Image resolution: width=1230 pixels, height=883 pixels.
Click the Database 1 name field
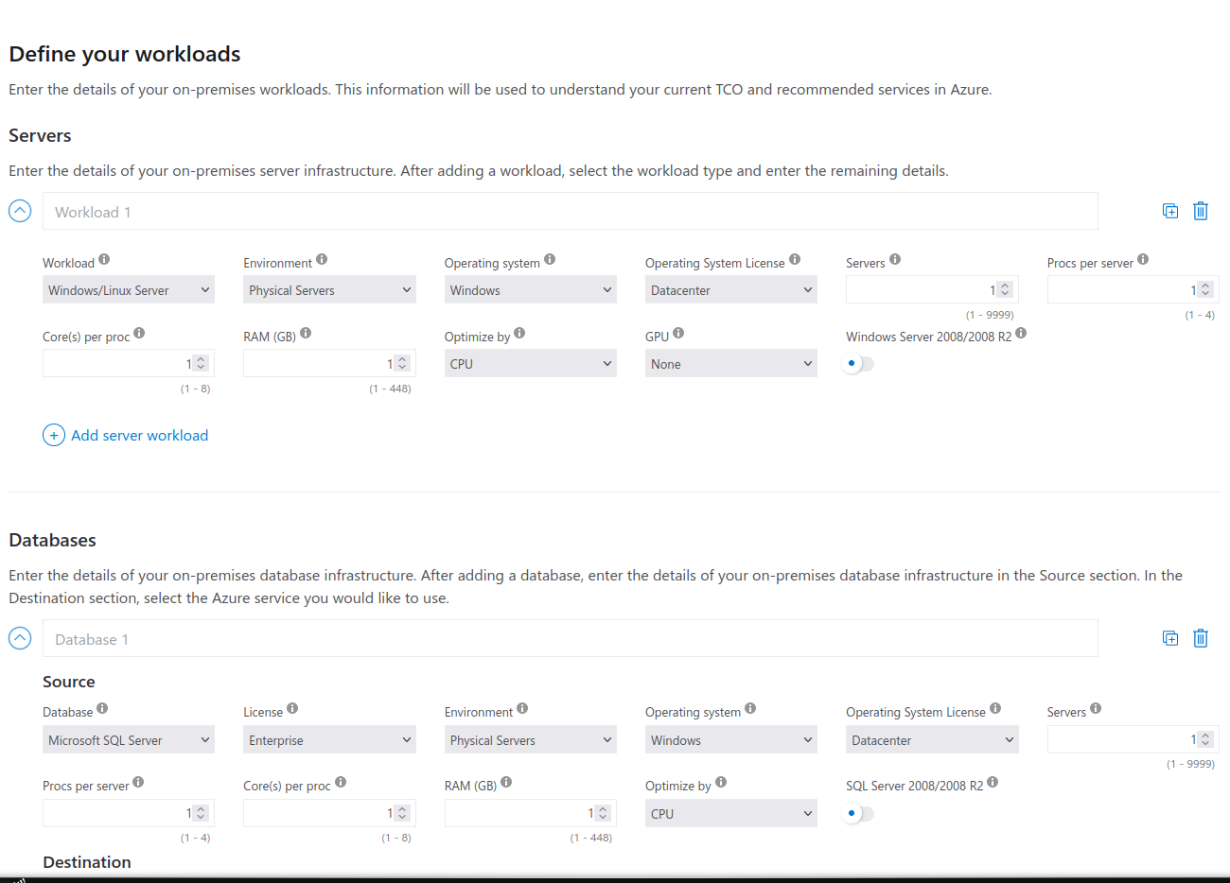tap(570, 639)
